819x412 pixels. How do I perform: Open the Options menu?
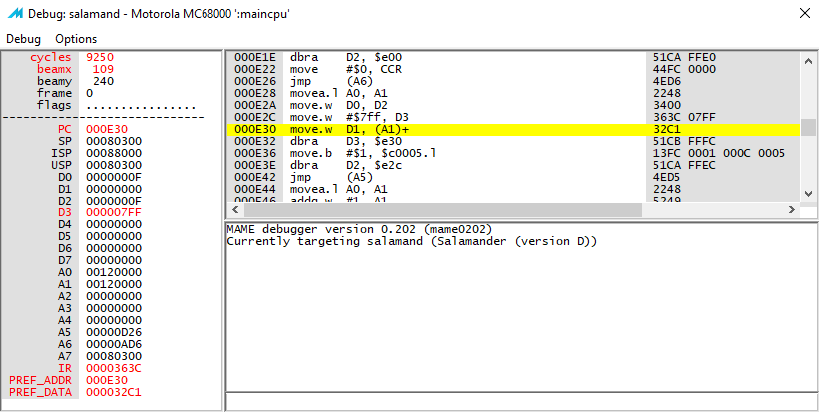76,39
